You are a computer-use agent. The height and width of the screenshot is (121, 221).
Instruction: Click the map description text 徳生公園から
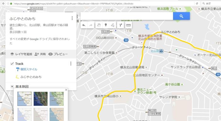pyautogui.click(x=39, y=26)
